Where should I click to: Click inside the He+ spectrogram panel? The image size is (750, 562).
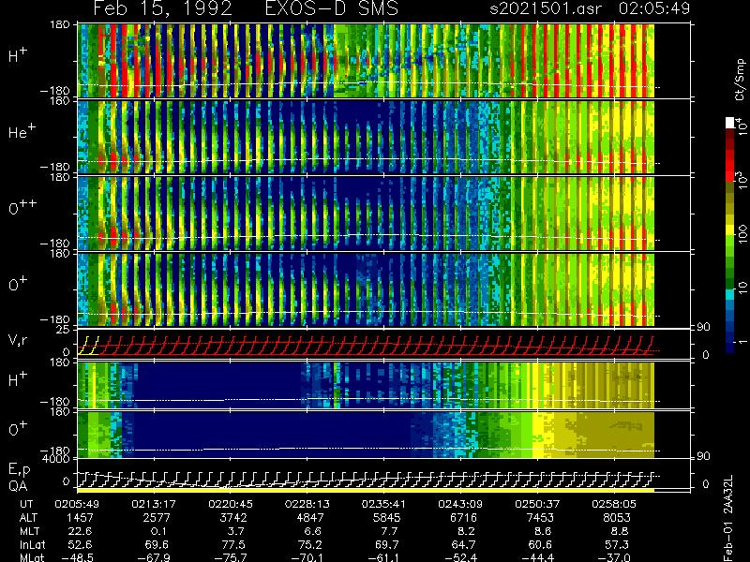366,137
